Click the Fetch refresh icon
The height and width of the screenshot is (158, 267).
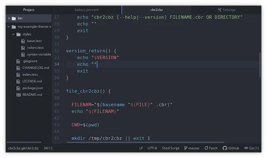point(206,148)
